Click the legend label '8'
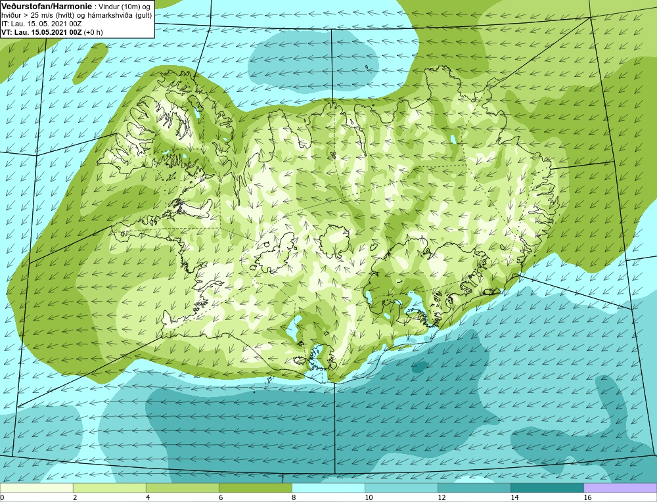This screenshot has width=657, height=502. (x=293, y=497)
